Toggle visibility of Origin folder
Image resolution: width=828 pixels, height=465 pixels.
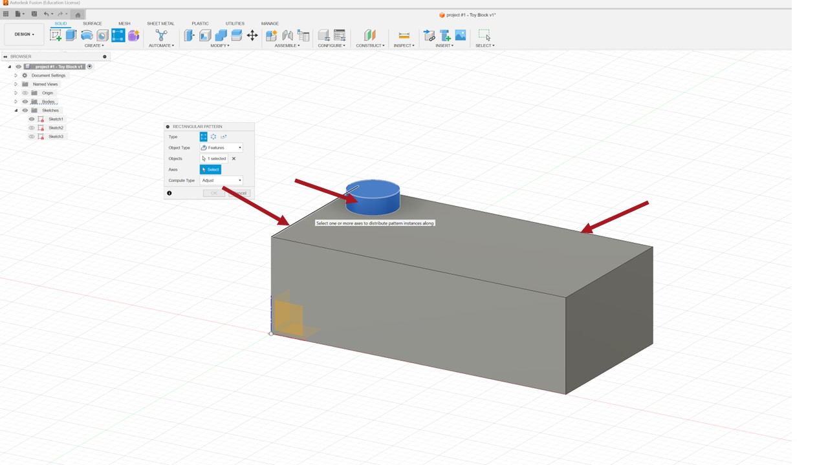tap(25, 93)
